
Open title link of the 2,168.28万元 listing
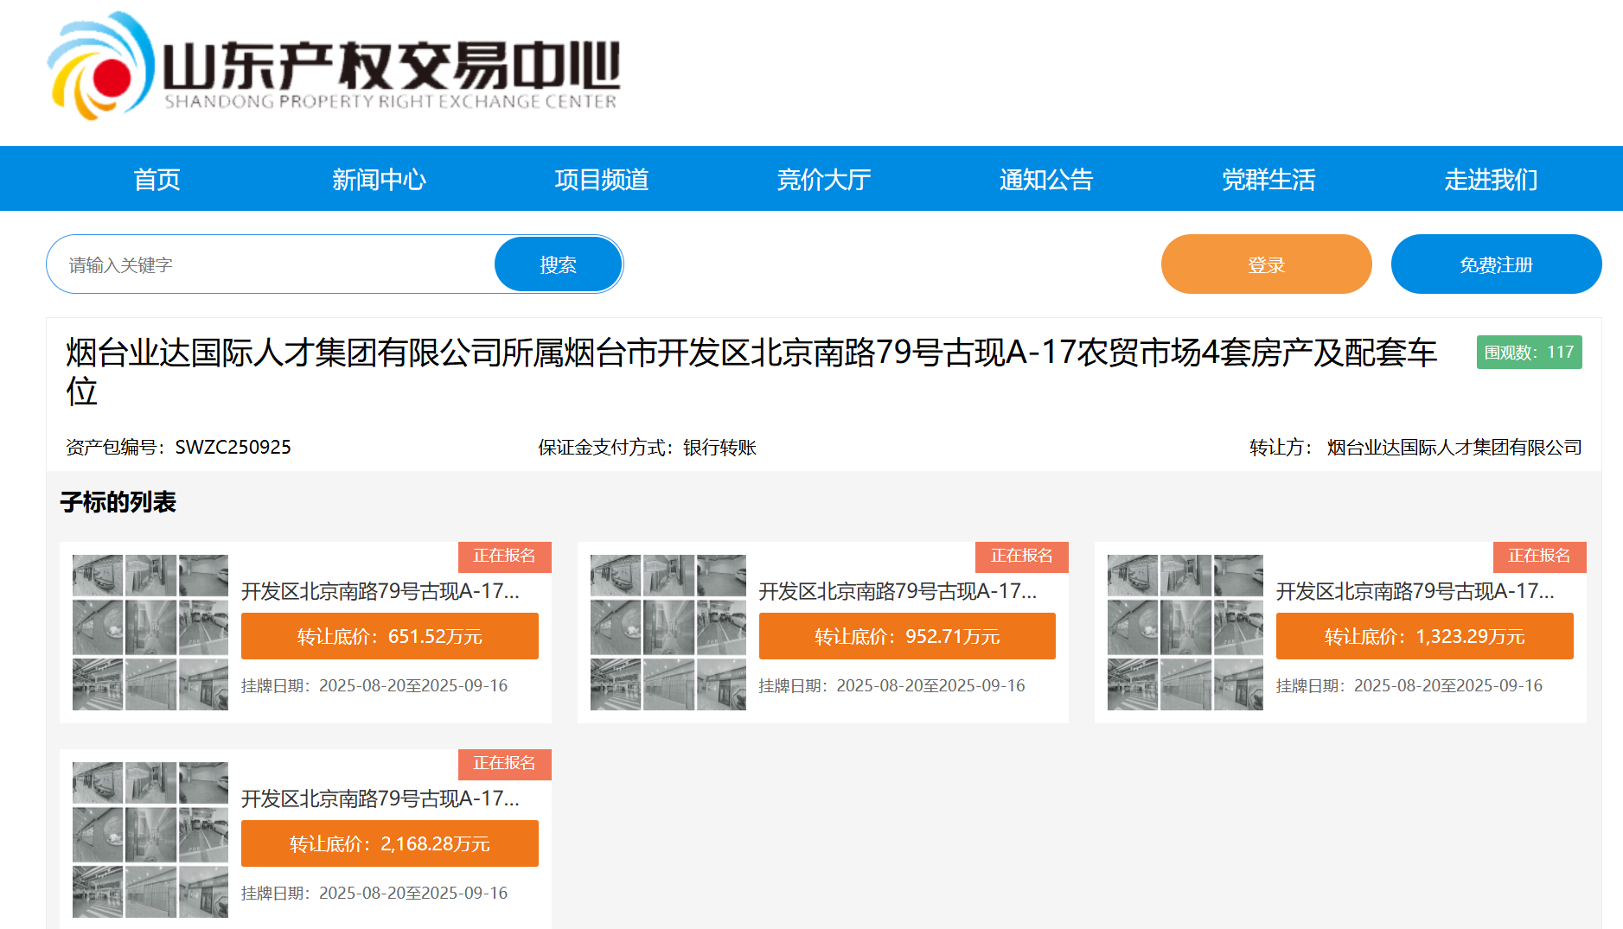(380, 799)
